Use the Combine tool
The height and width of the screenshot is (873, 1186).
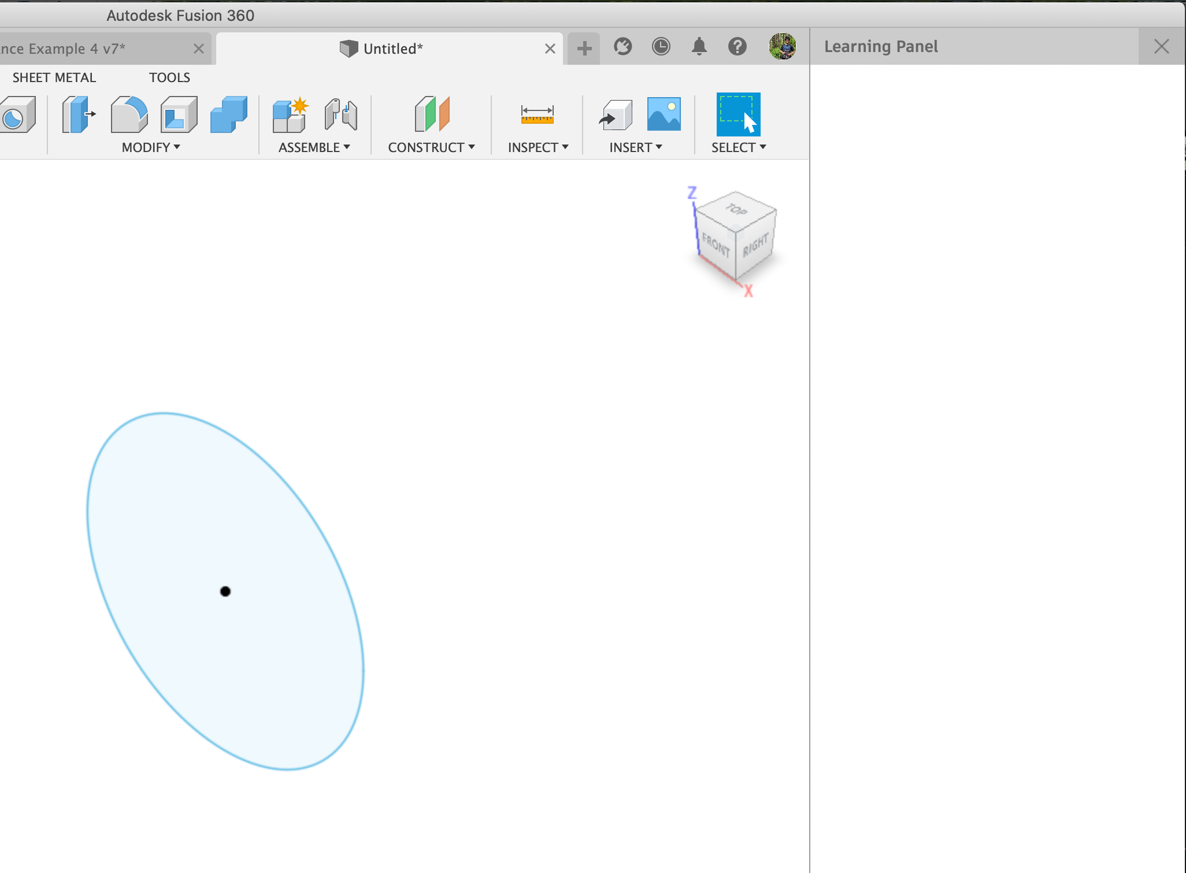[x=229, y=114]
